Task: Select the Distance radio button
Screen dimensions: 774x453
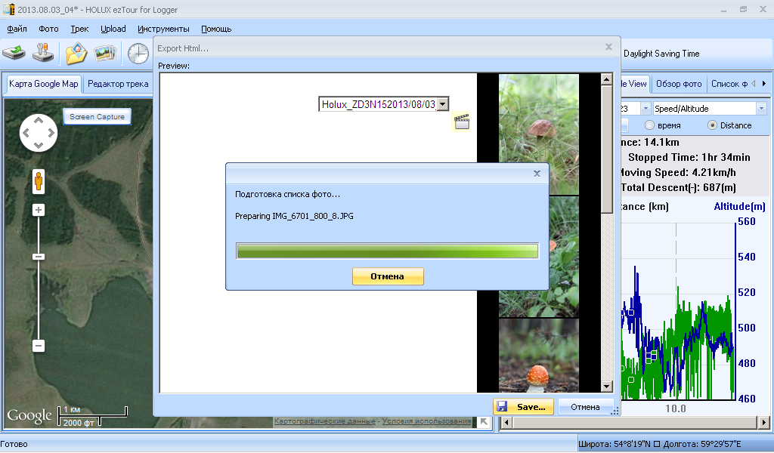Action: (712, 125)
